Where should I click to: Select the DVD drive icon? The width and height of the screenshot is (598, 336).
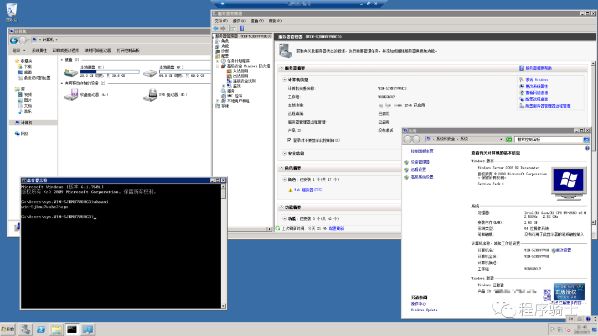(149, 95)
